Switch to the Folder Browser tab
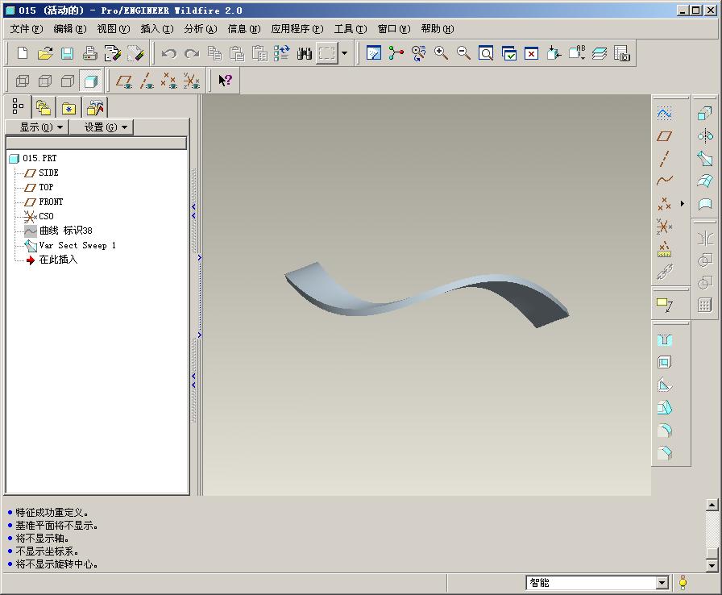Viewport: 722px width, 595px height. (44, 108)
